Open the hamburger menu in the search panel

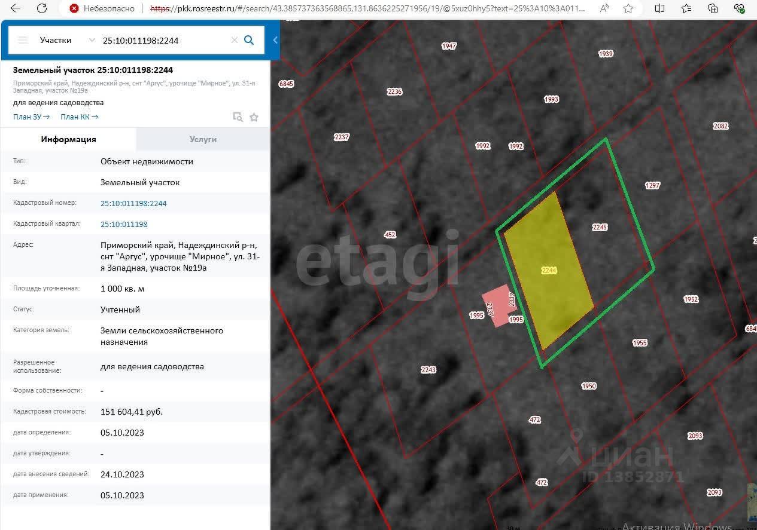[23, 40]
